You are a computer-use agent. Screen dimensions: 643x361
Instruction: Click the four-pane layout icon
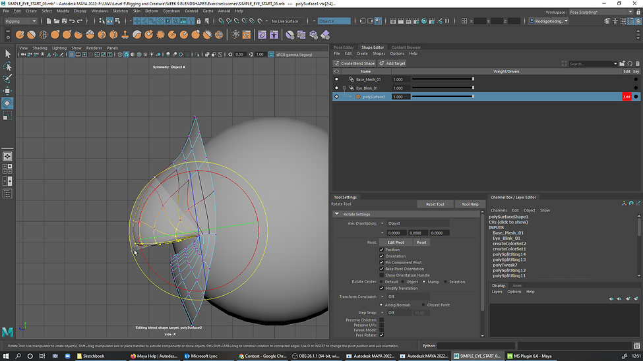7,169
